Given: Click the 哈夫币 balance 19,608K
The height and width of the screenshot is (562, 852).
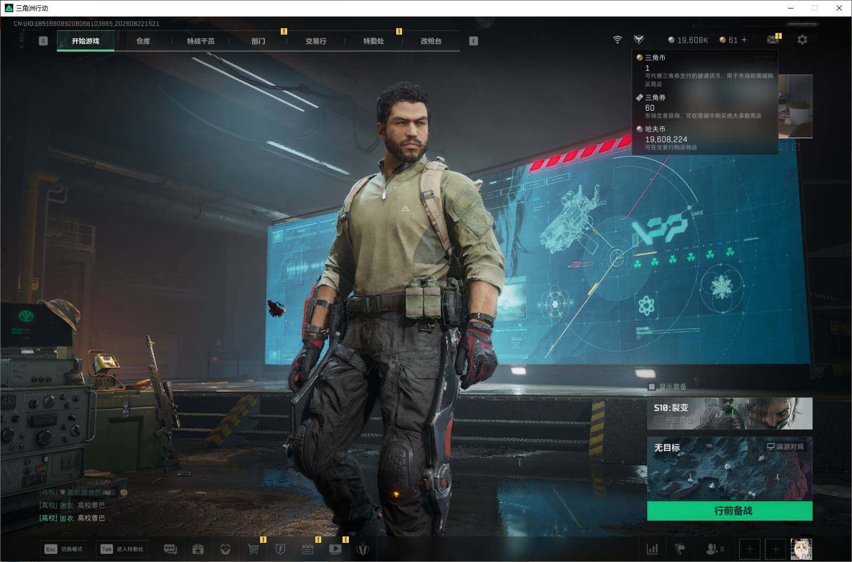Looking at the screenshot, I should coord(688,40).
